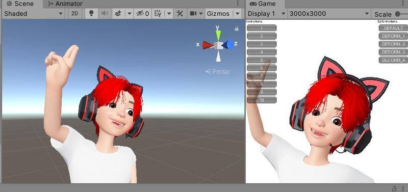Open Scene panel three-dot options menu
This screenshot has width=408, height=192.
pos(238,3)
